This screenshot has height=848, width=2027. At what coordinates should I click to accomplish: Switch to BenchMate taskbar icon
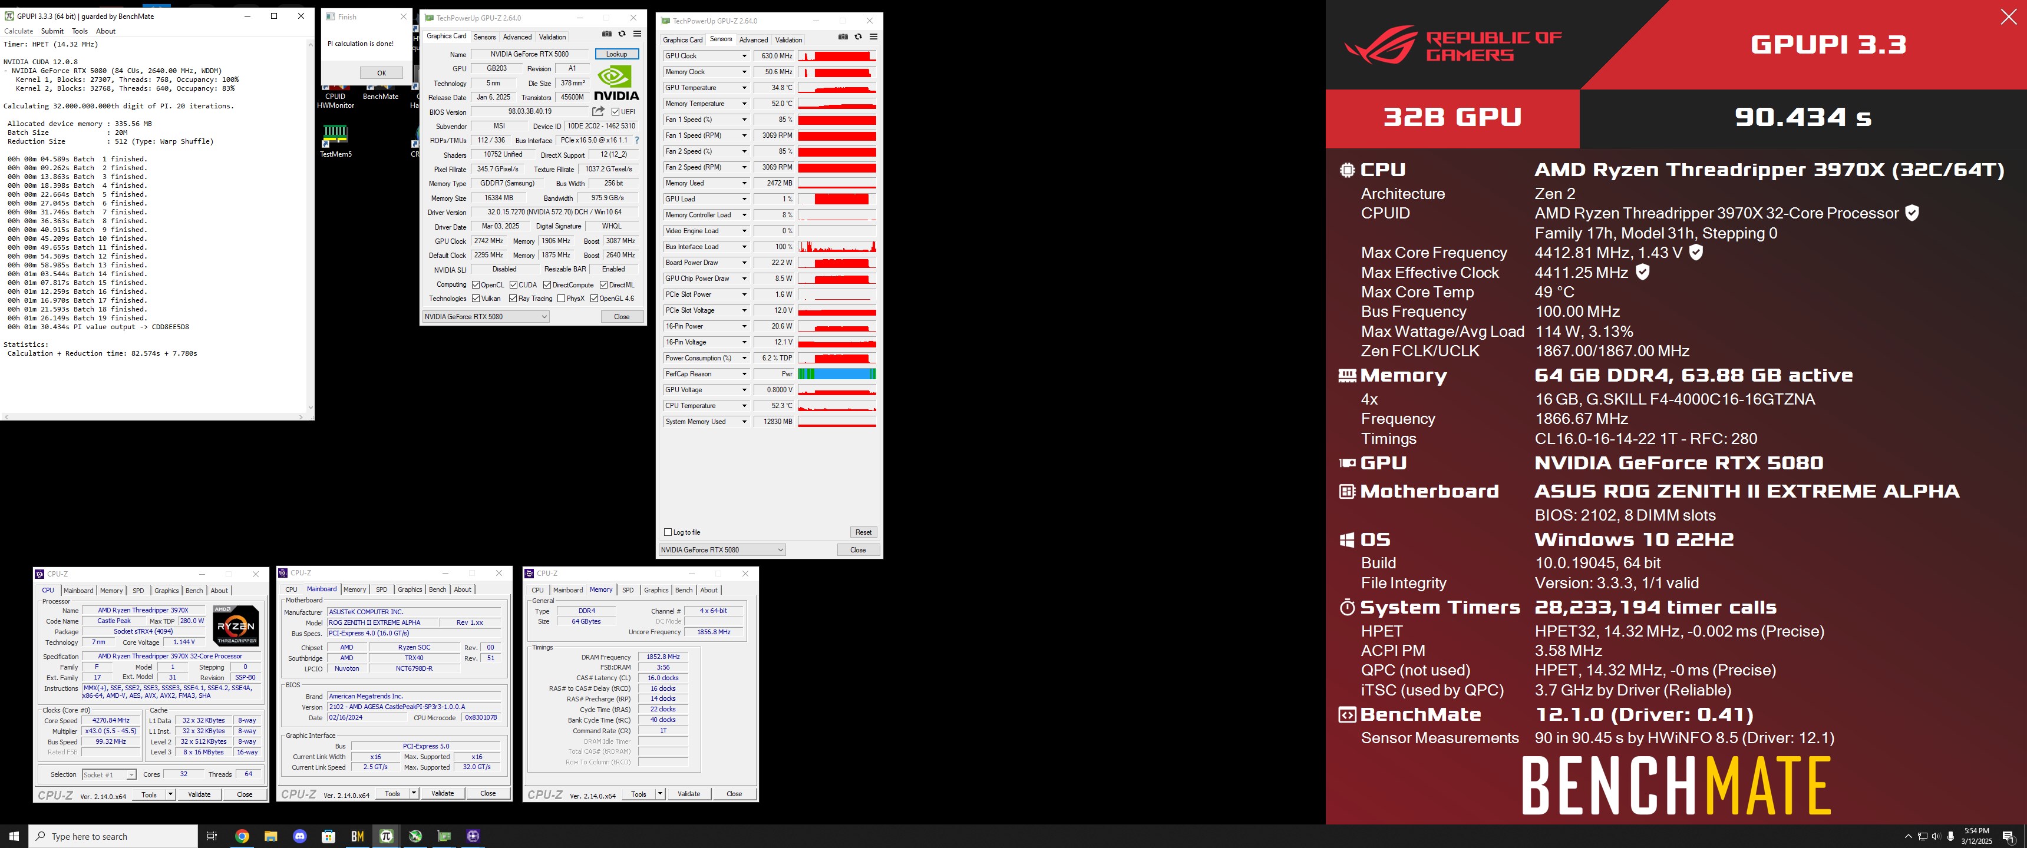[357, 836]
